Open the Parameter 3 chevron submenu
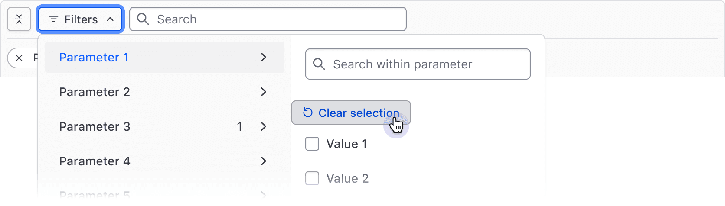The height and width of the screenshot is (206, 725). click(x=263, y=126)
